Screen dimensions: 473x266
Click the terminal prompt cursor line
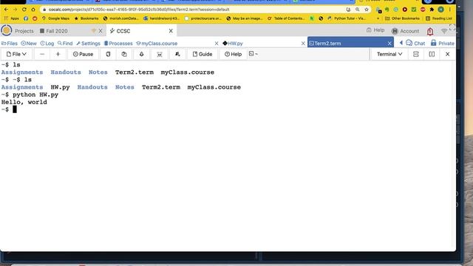click(x=9, y=109)
